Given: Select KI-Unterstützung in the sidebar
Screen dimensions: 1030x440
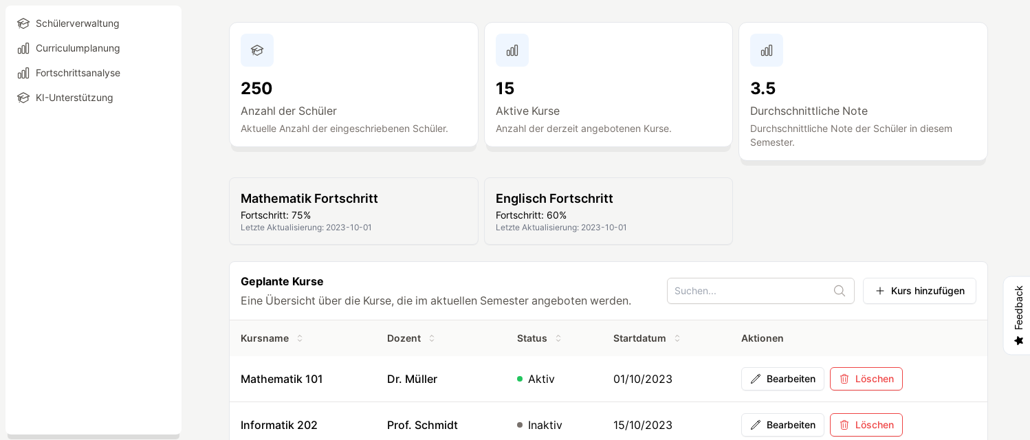Looking at the screenshot, I should click(x=74, y=98).
